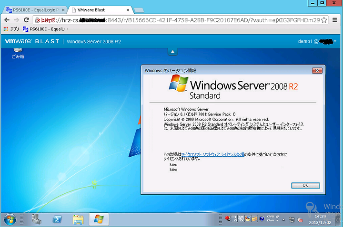Image resolution: width=343 pixels, height=227 pixels.
Task: Open the IME pad icon
Action: tap(248, 219)
